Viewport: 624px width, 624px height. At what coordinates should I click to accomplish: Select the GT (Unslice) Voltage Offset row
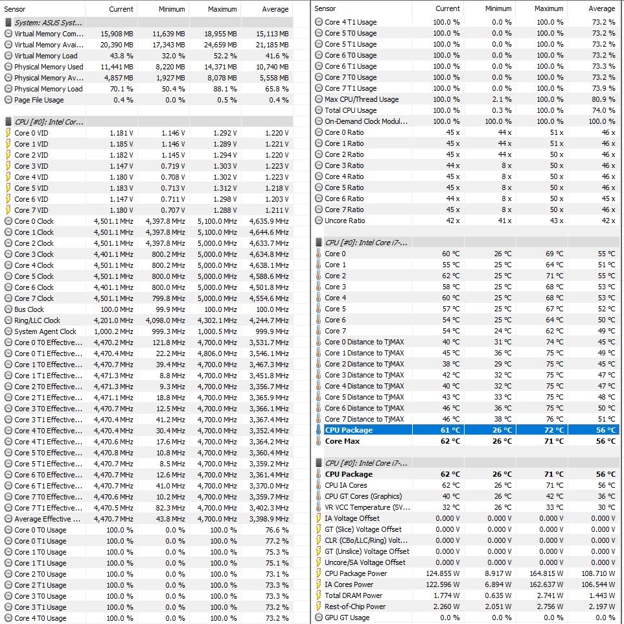click(466, 551)
